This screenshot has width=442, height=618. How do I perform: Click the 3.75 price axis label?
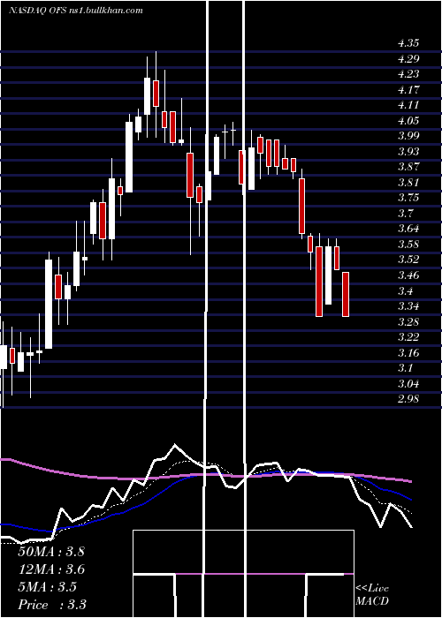pos(408,198)
